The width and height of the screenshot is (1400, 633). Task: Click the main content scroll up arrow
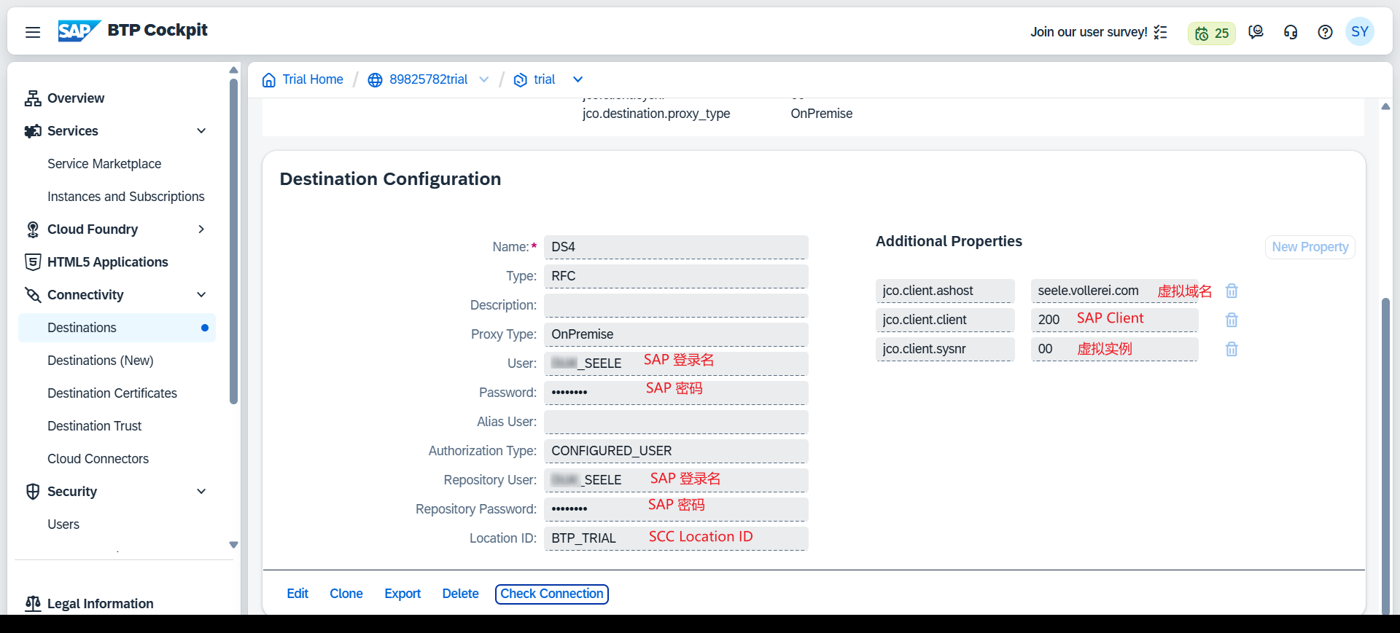click(x=1385, y=107)
